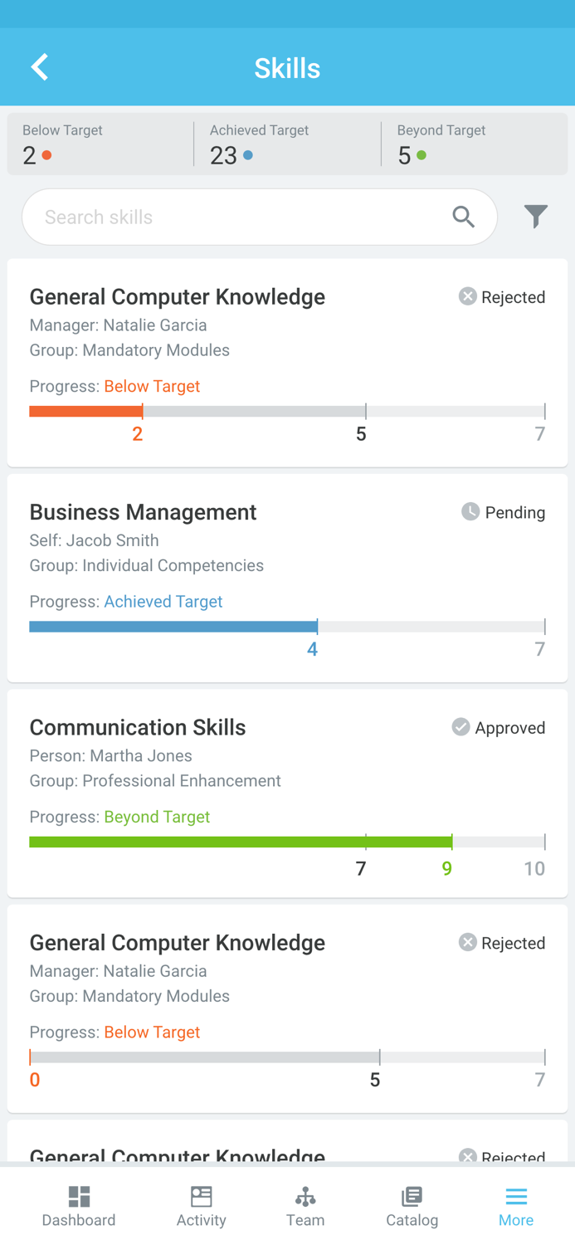Select the Achieved Target summary count
575x1245 pixels.
[224, 155]
